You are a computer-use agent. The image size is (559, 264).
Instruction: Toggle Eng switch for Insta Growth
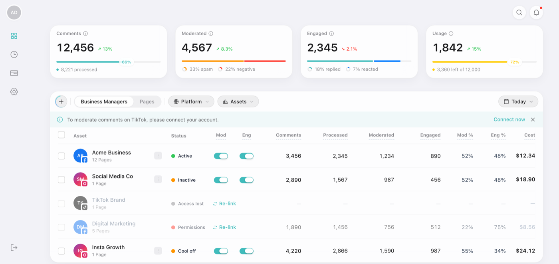coord(246,251)
